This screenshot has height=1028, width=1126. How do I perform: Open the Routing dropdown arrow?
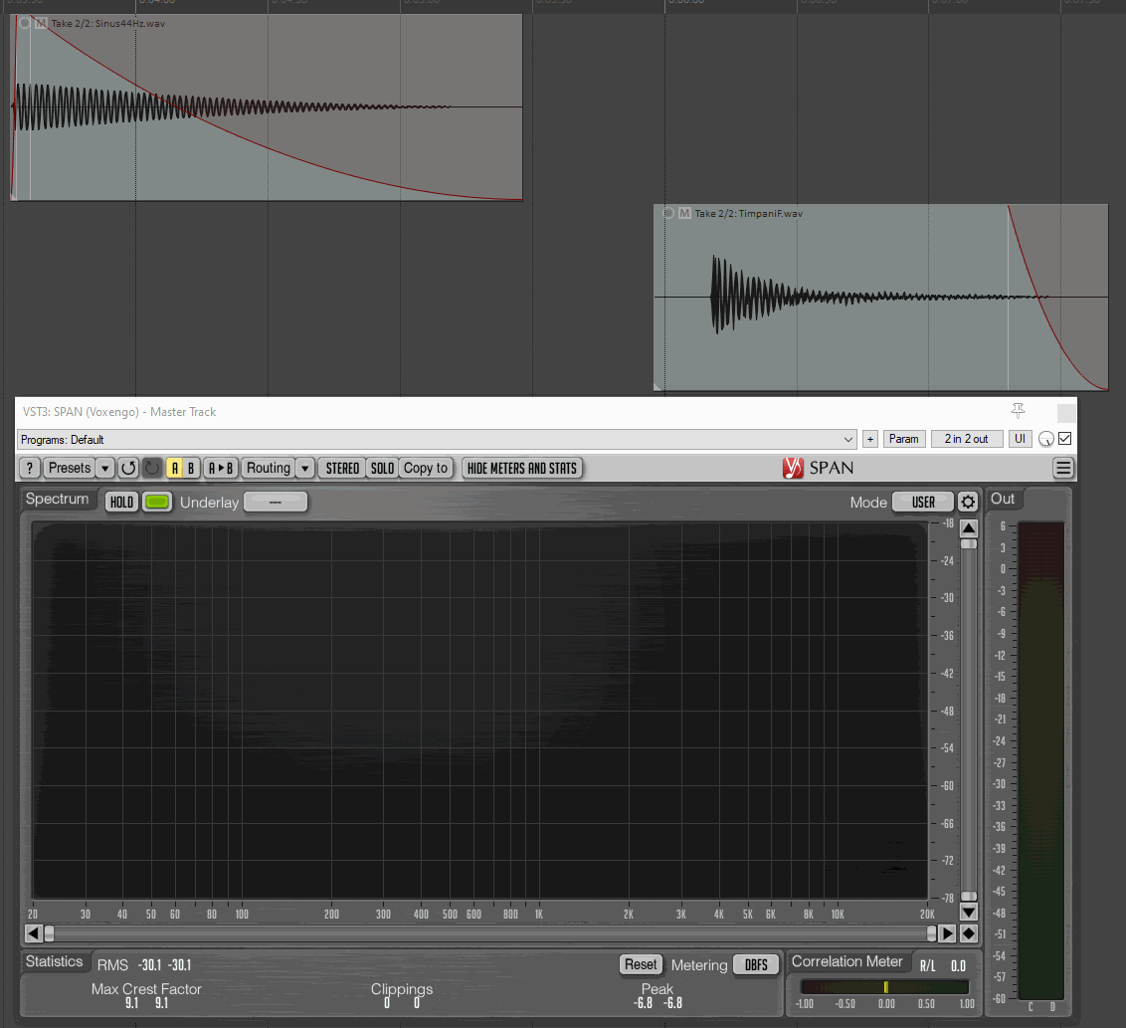pyautogui.click(x=305, y=468)
